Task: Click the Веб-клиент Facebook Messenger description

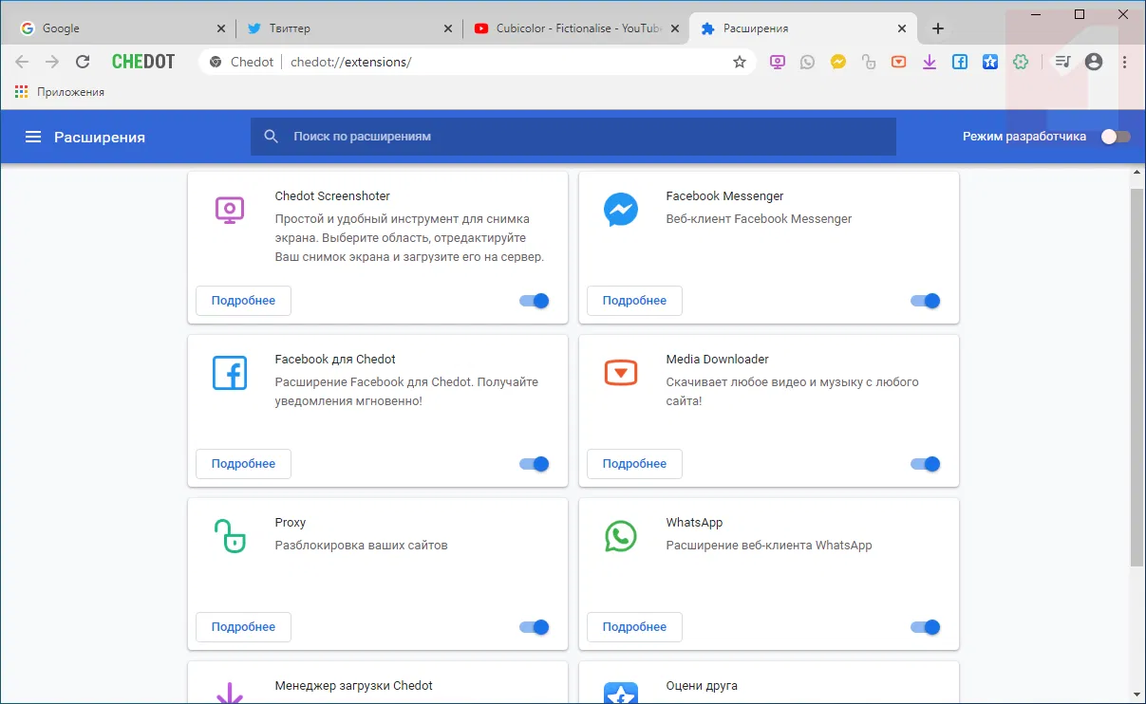Action: 759,219
